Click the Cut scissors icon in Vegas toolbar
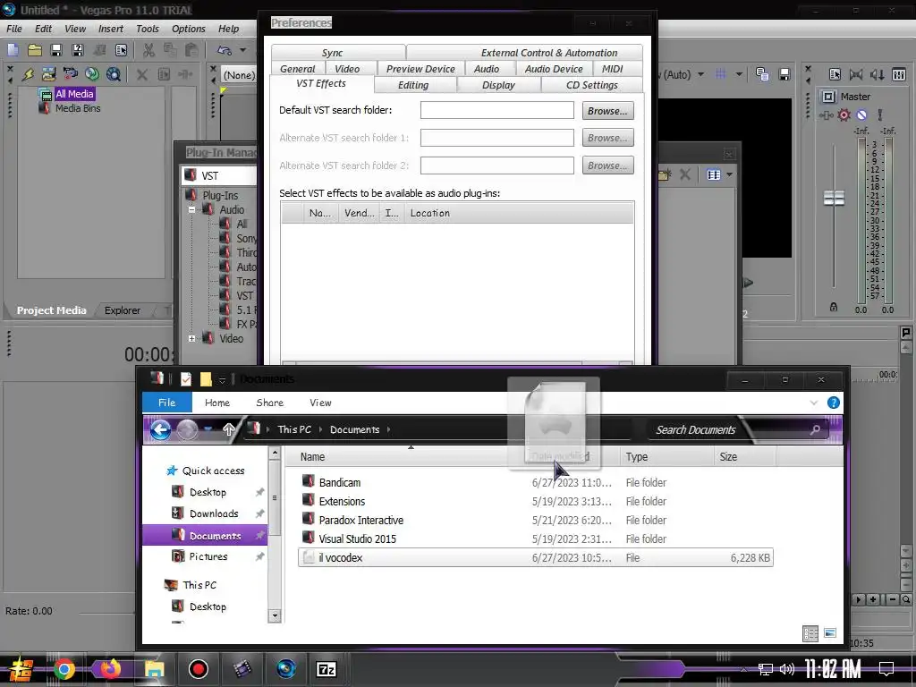 pyautogui.click(x=149, y=50)
